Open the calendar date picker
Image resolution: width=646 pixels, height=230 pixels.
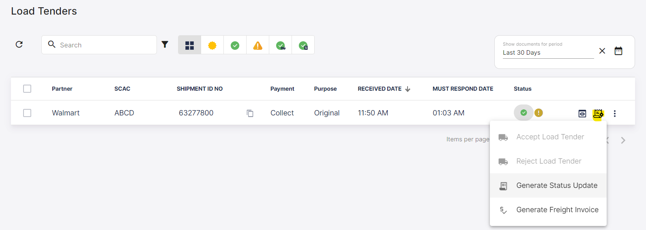[x=618, y=51]
